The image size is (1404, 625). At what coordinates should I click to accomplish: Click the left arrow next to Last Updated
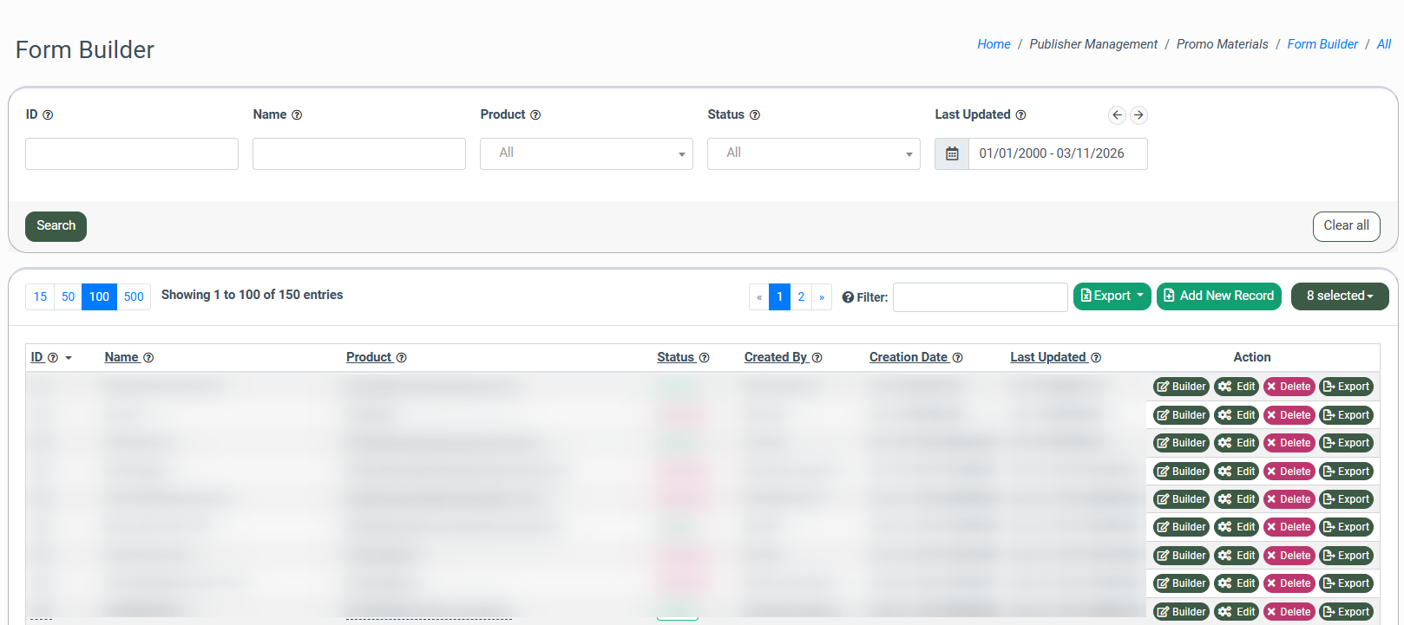[1117, 114]
